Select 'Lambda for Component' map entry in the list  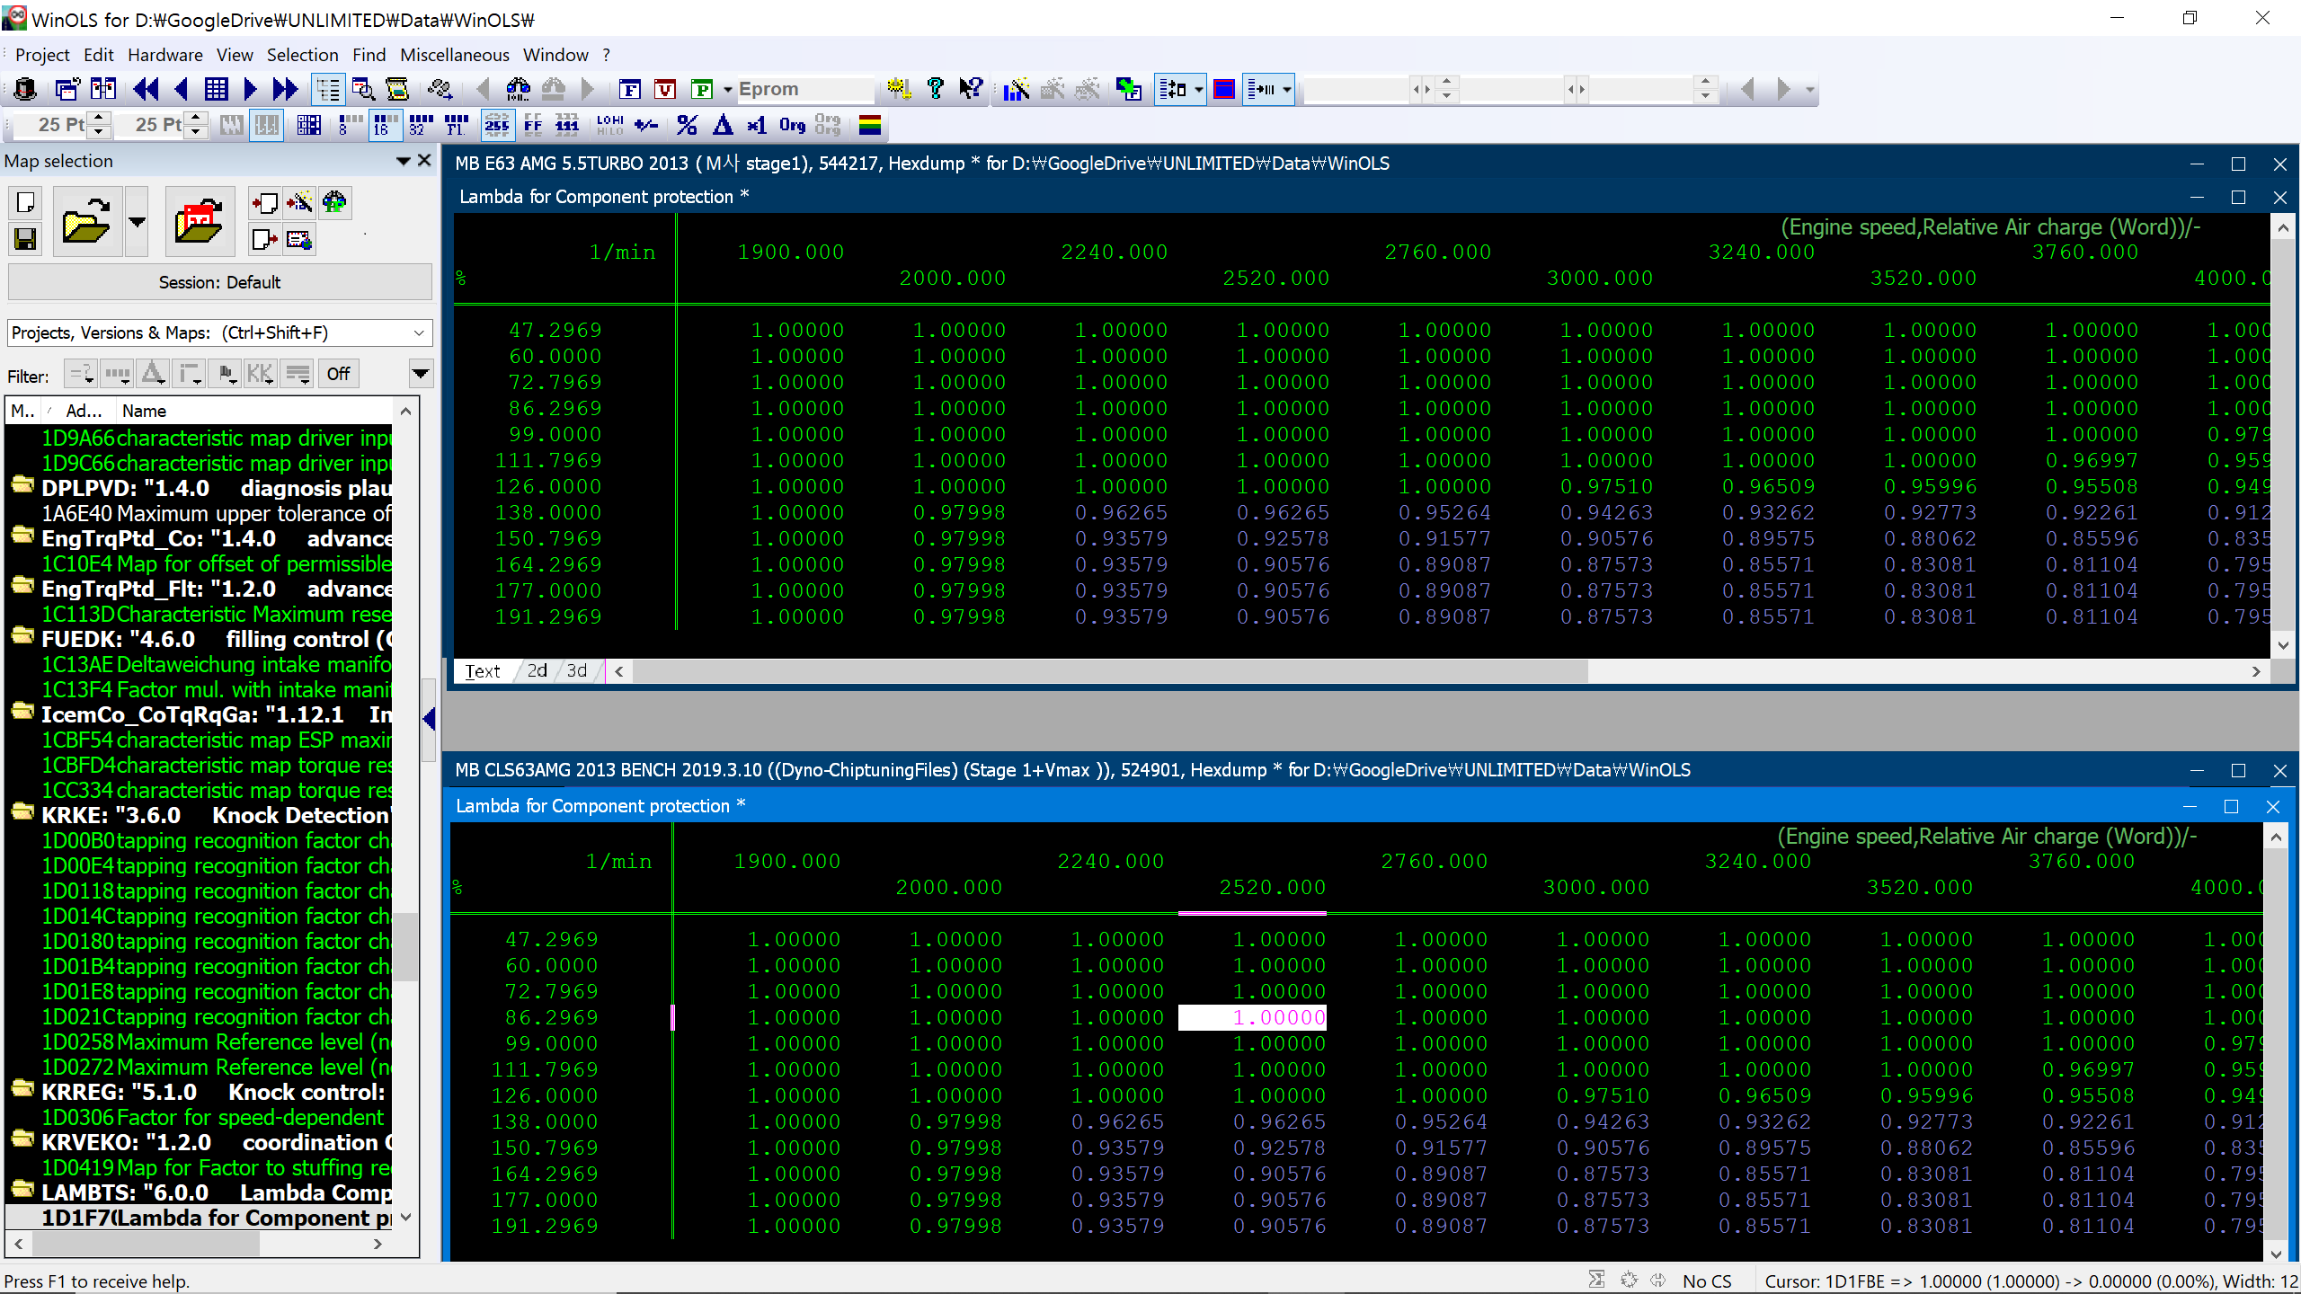click(x=216, y=1218)
